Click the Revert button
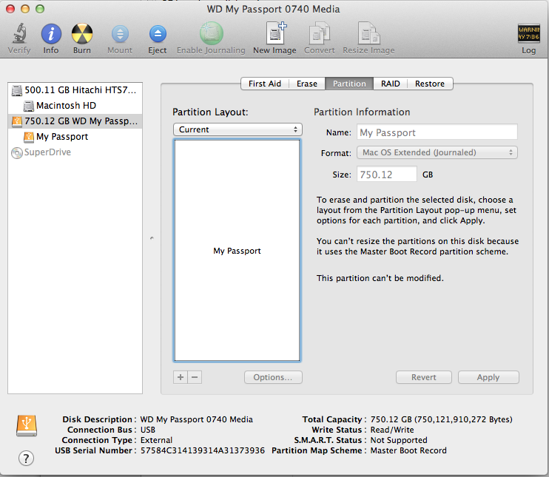The height and width of the screenshot is (477, 549). pos(424,377)
